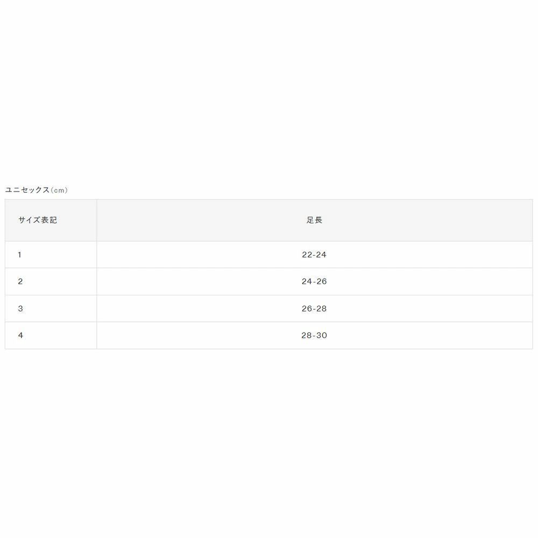The height and width of the screenshot is (538, 538).
Task: Select size 1 cell
Action: (20, 254)
